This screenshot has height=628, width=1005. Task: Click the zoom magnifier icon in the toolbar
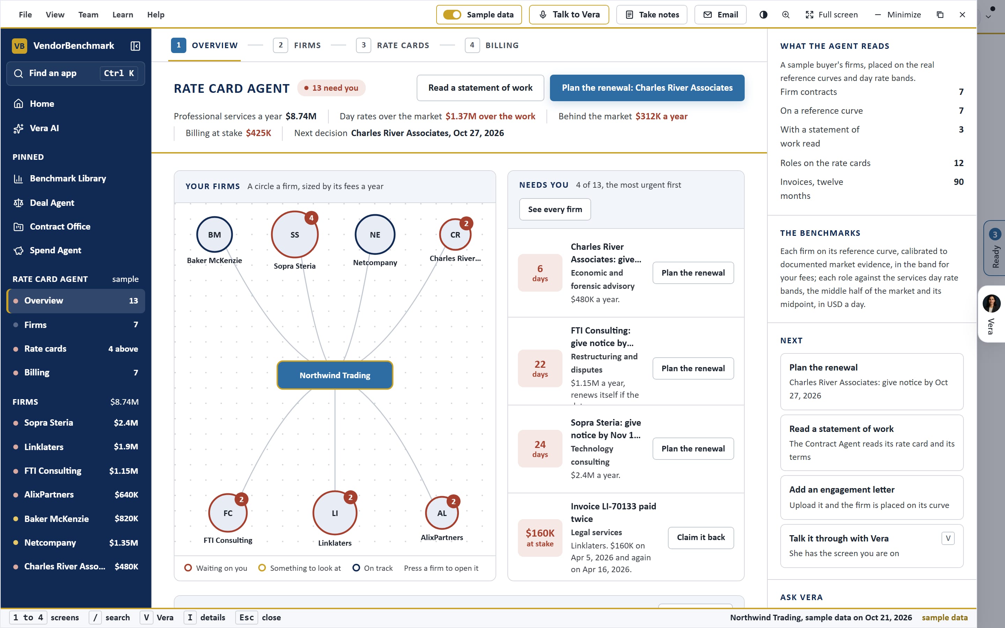click(786, 15)
